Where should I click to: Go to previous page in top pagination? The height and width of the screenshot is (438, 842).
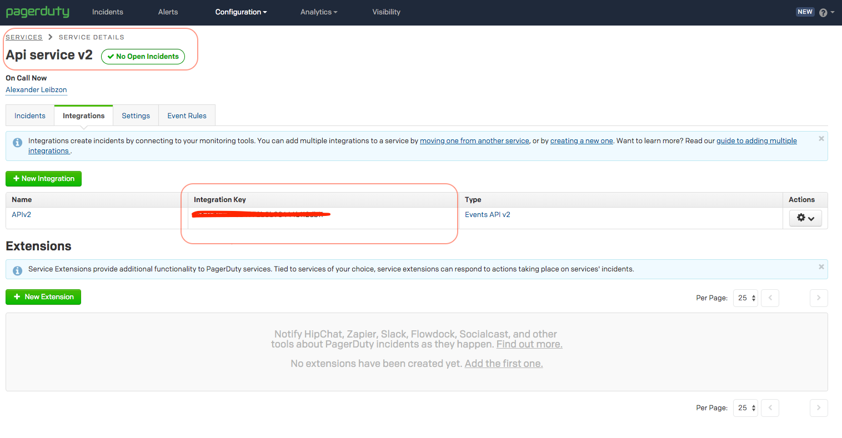pos(770,298)
